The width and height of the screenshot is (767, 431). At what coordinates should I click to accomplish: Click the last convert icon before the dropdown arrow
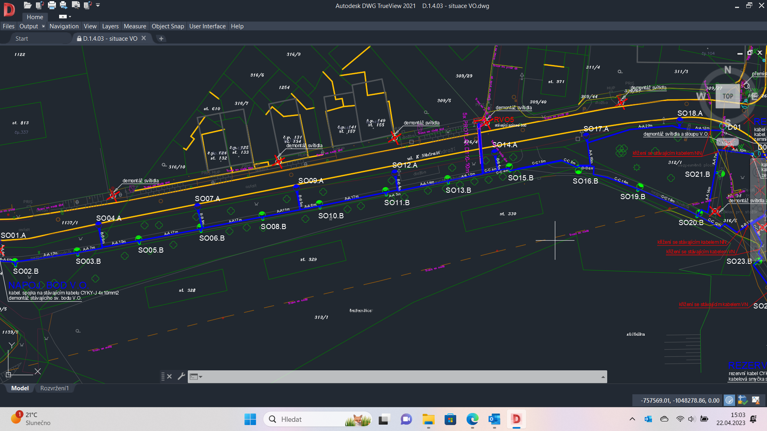tap(87, 5)
